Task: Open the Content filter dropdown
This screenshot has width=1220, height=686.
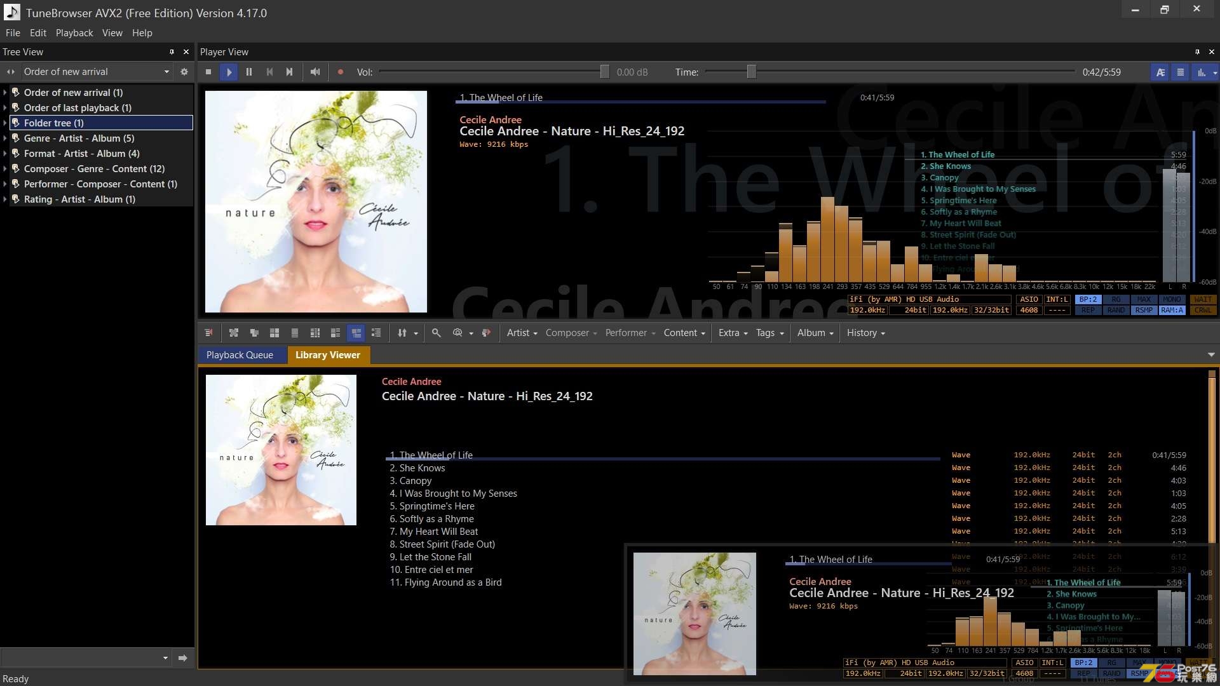Action: coord(684,333)
